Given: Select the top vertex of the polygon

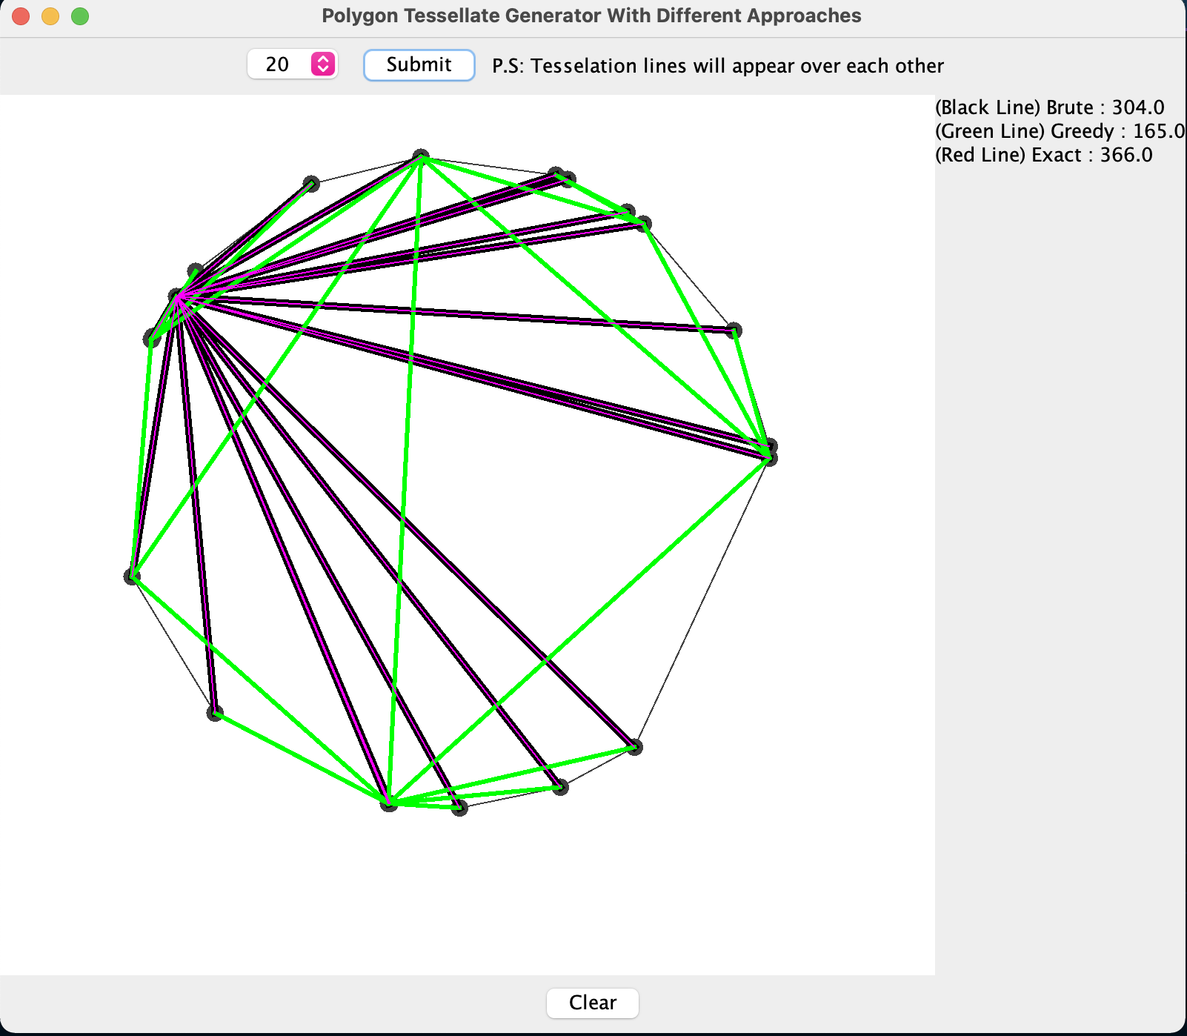Looking at the screenshot, I should tap(422, 156).
